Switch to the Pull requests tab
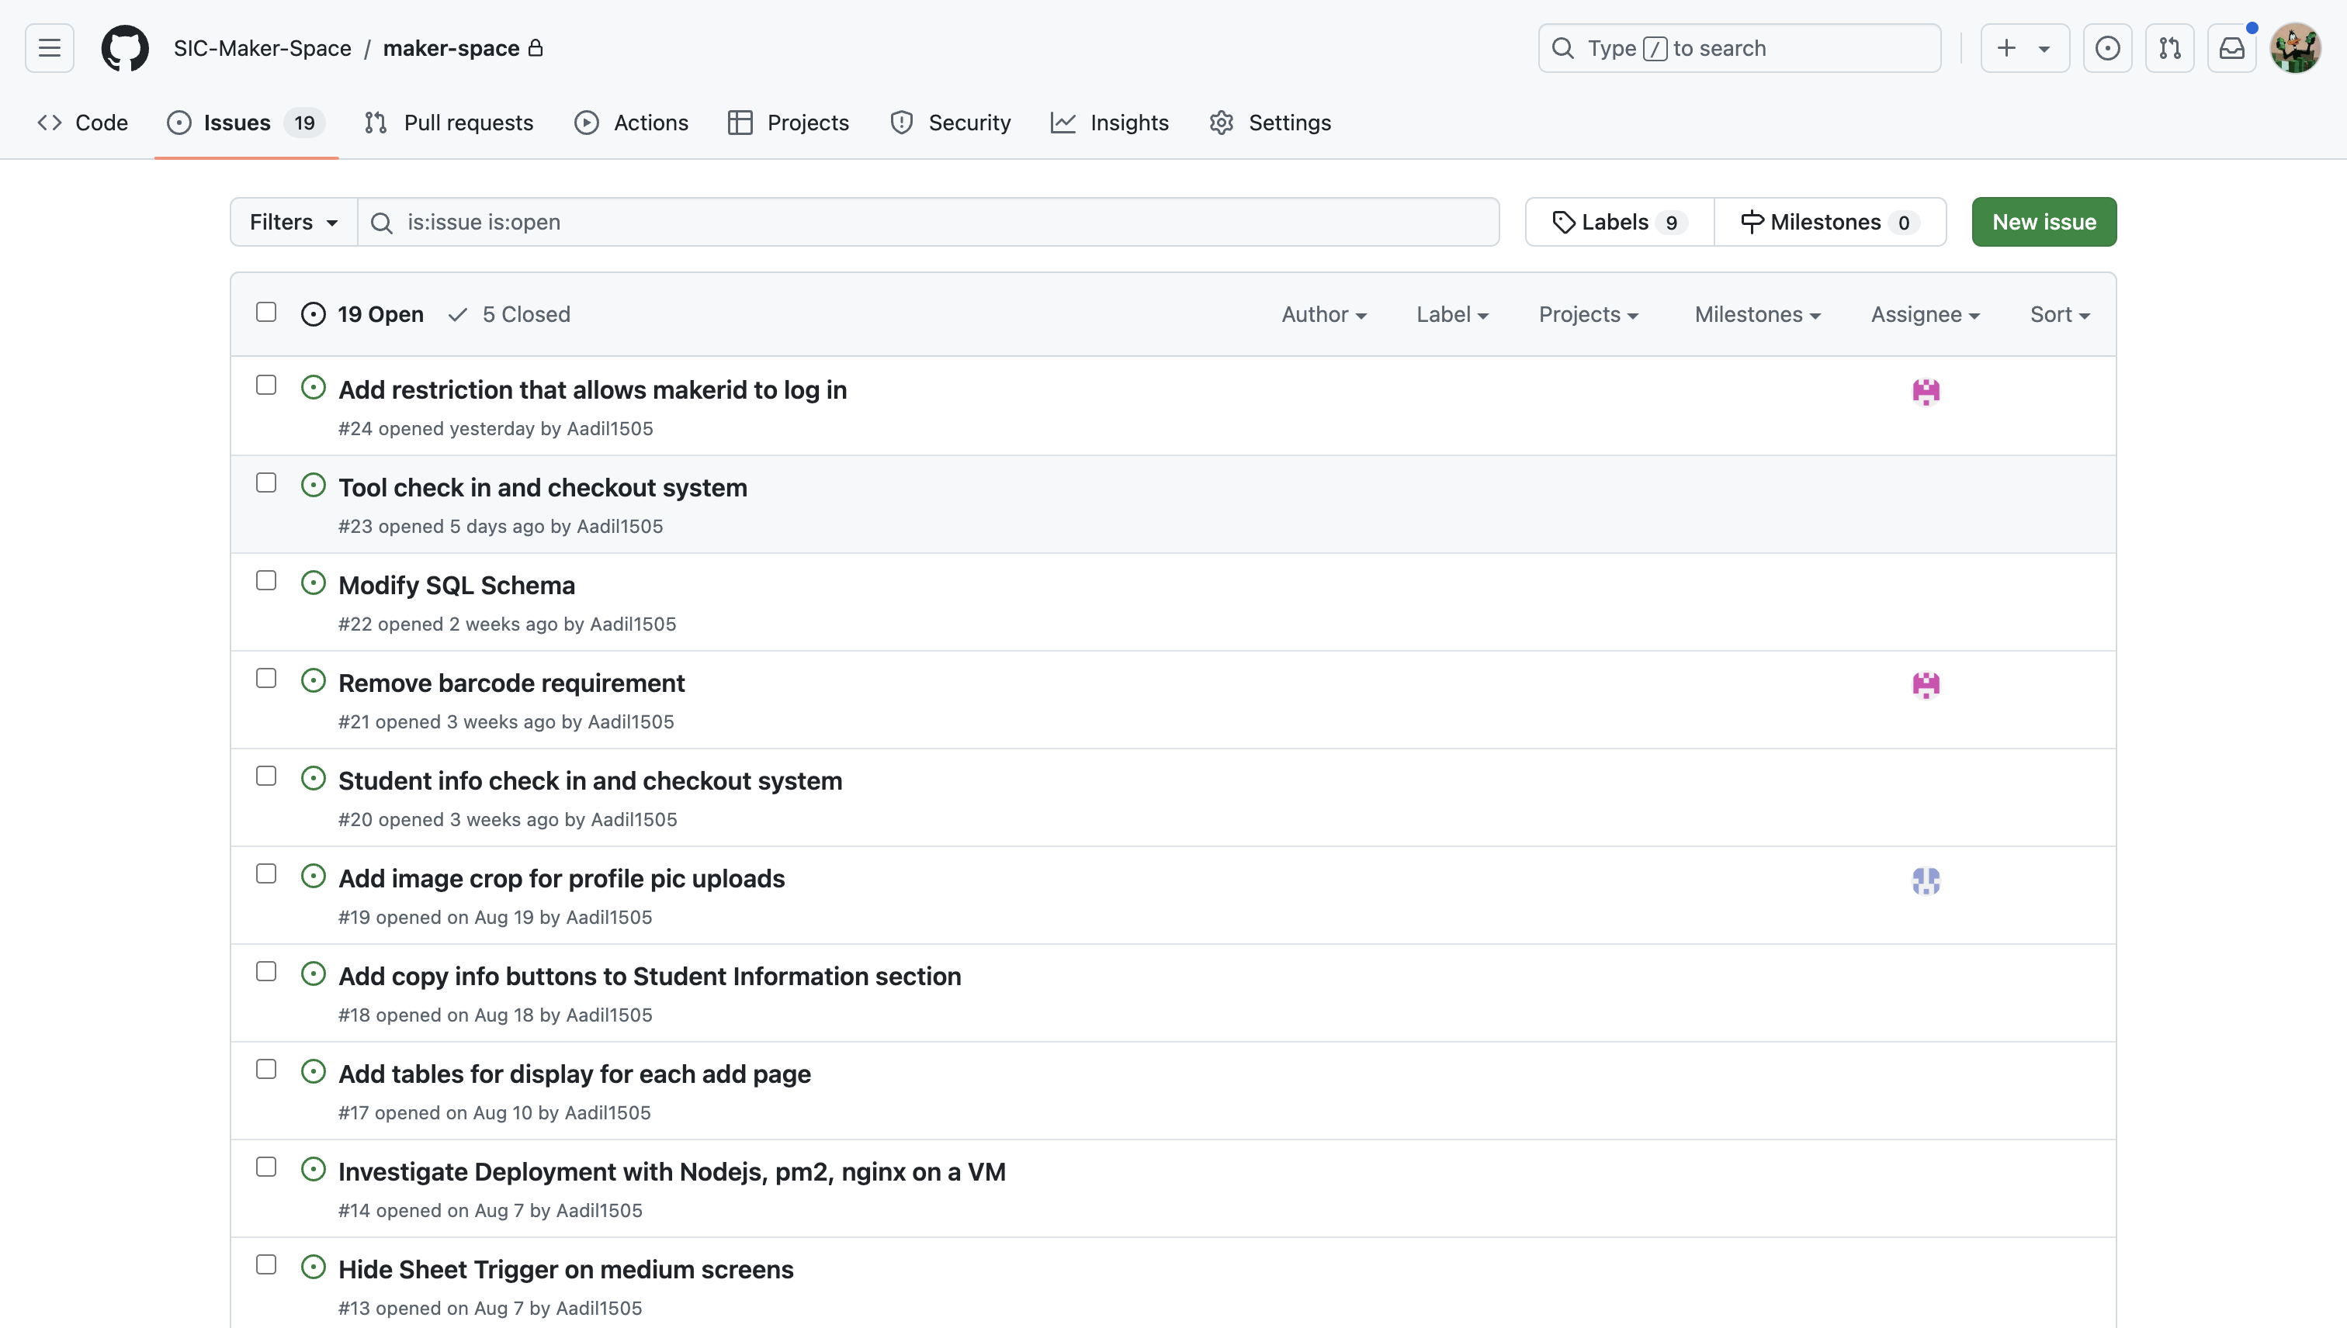This screenshot has width=2347, height=1328. point(448,123)
